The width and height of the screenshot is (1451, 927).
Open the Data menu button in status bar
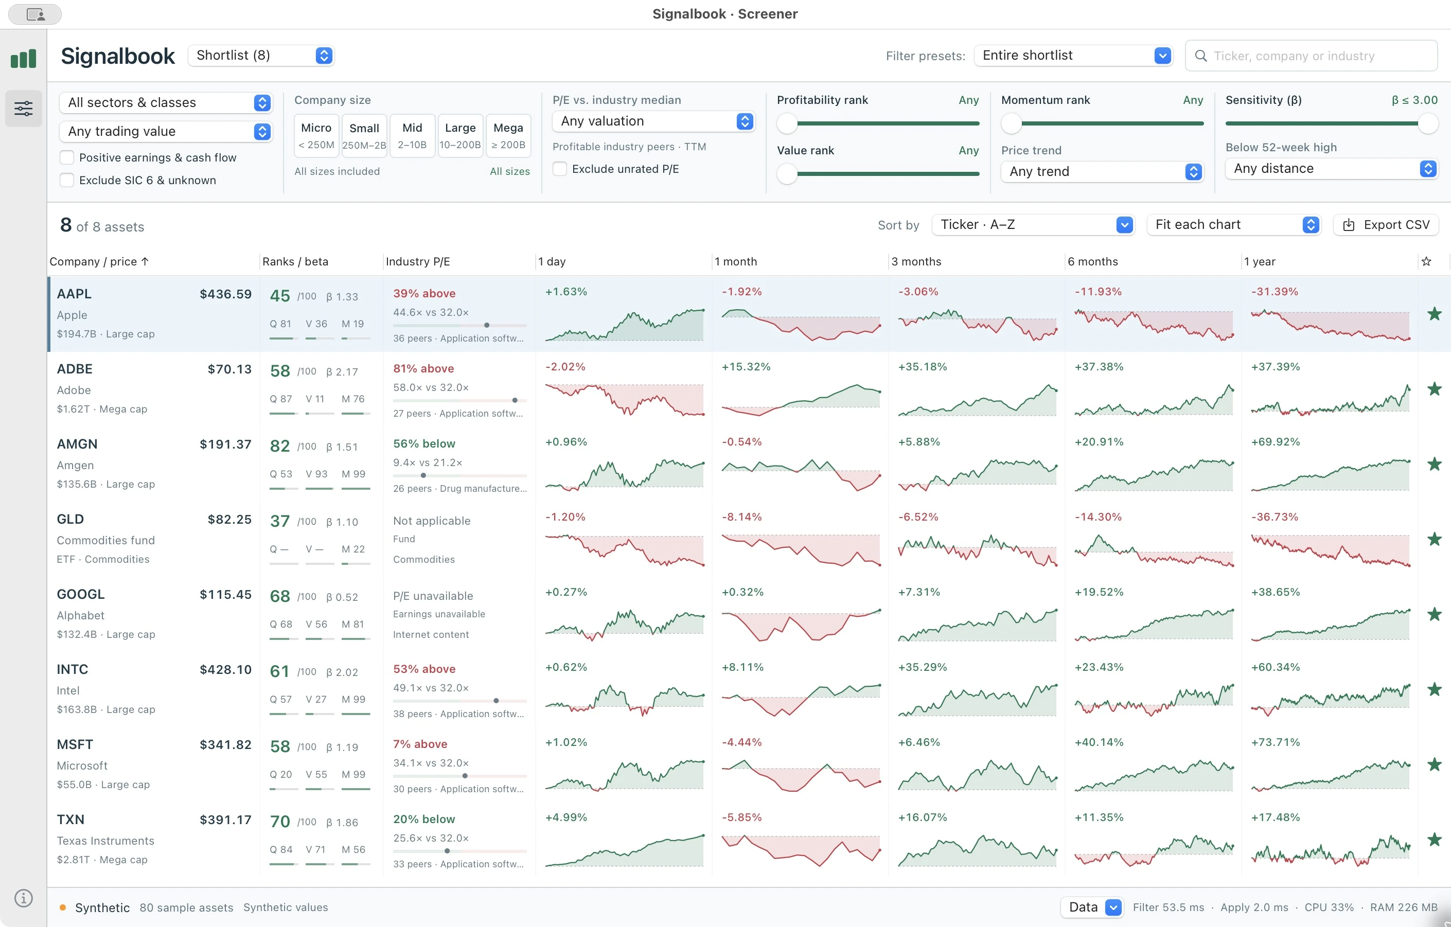tap(1091, 907)
